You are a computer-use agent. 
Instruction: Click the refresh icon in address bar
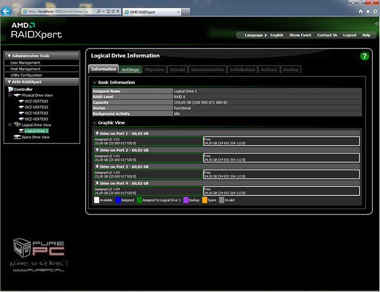[113, 11]
